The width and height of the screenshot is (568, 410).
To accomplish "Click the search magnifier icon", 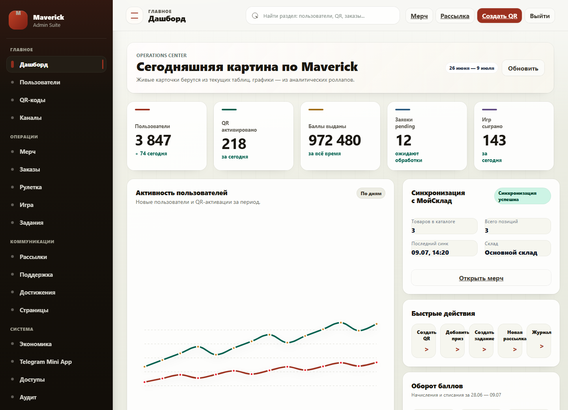I will coord(255,16).
